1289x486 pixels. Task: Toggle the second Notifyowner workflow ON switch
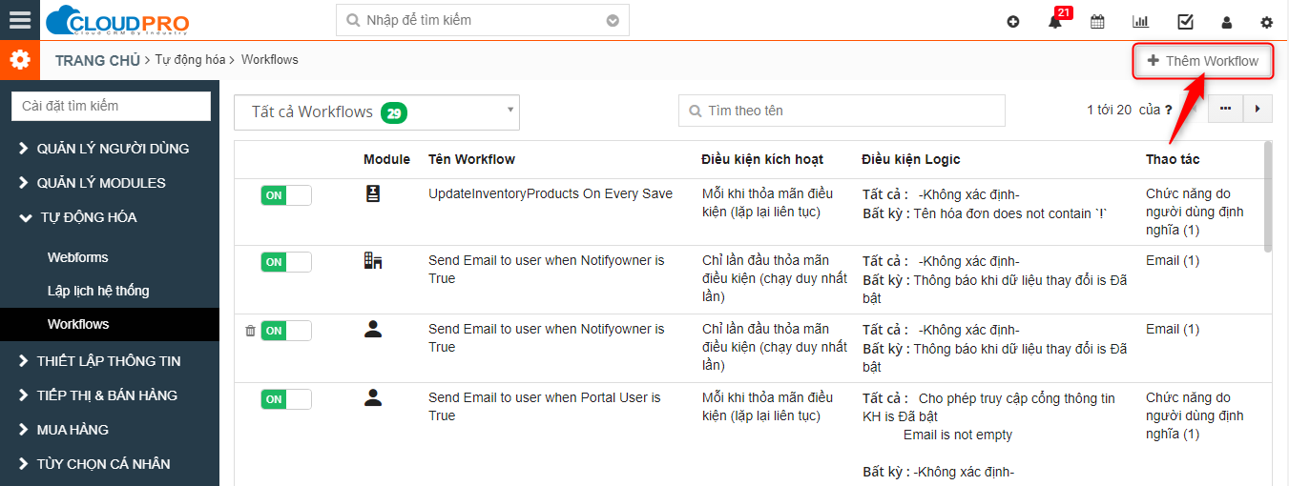[285, 331]
